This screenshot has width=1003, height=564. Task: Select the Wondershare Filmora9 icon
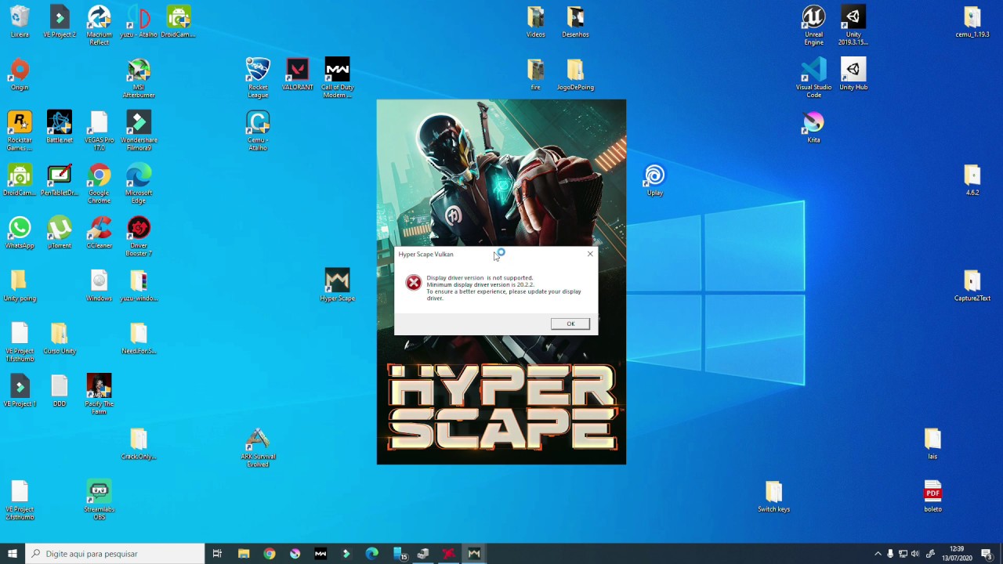tap(139, 131)
